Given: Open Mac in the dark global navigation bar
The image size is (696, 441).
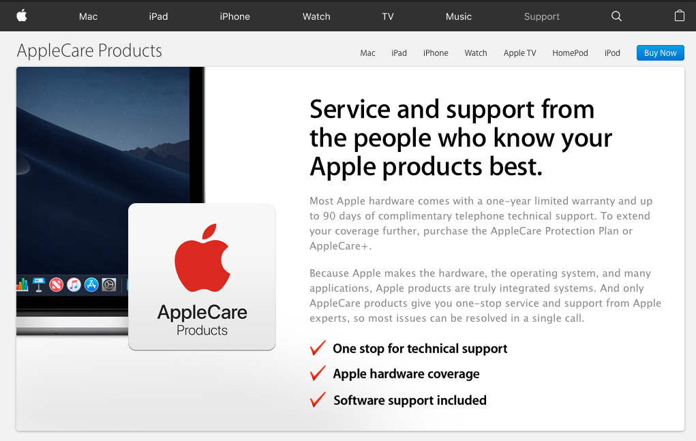Looking at the screenshot, I should (x=89, y=16).
